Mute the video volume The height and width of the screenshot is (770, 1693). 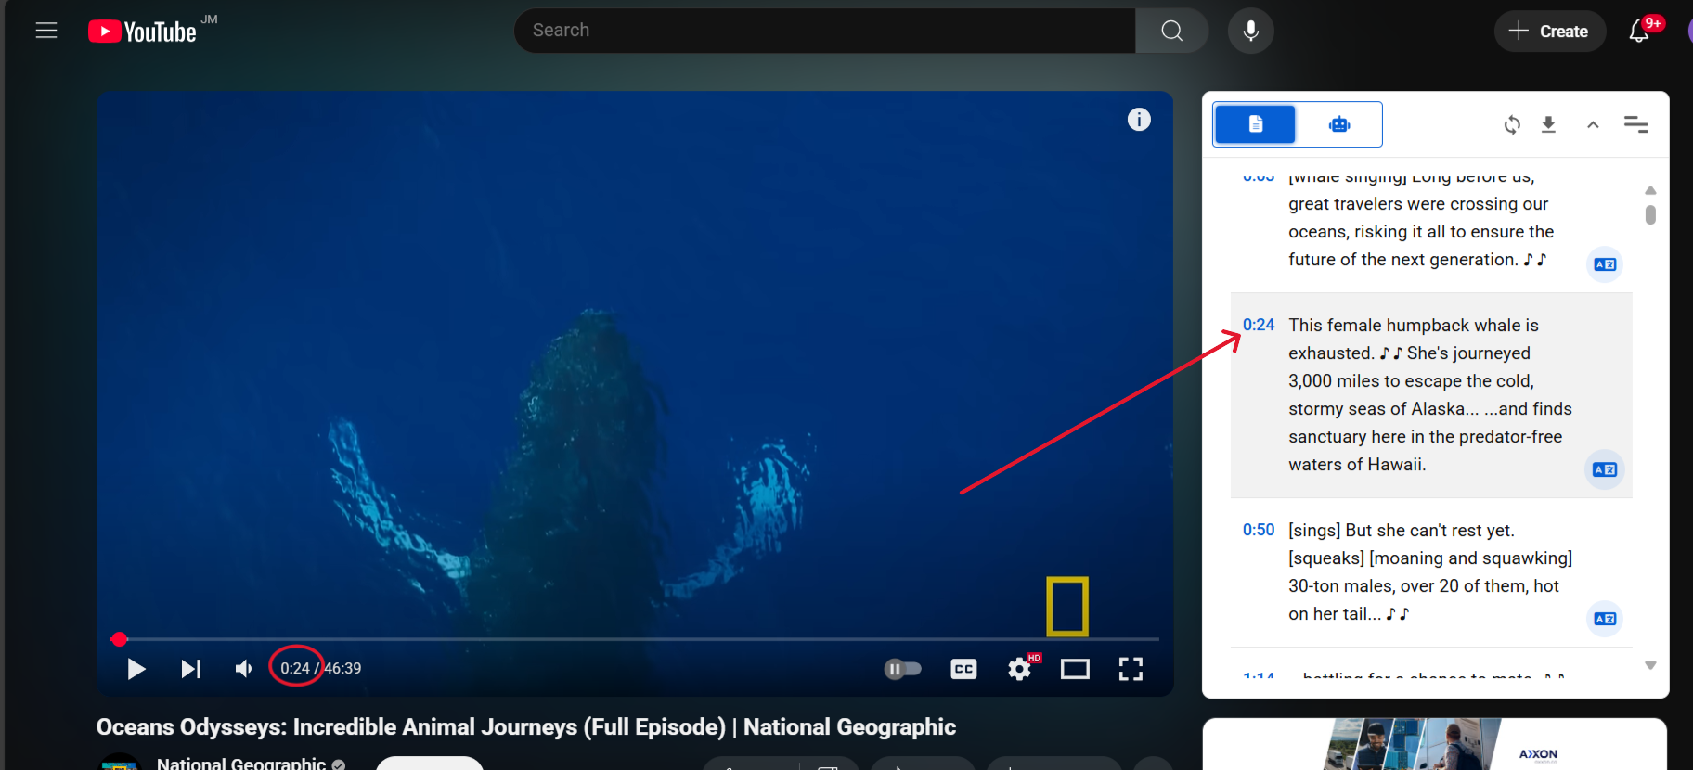coord(243,669)
